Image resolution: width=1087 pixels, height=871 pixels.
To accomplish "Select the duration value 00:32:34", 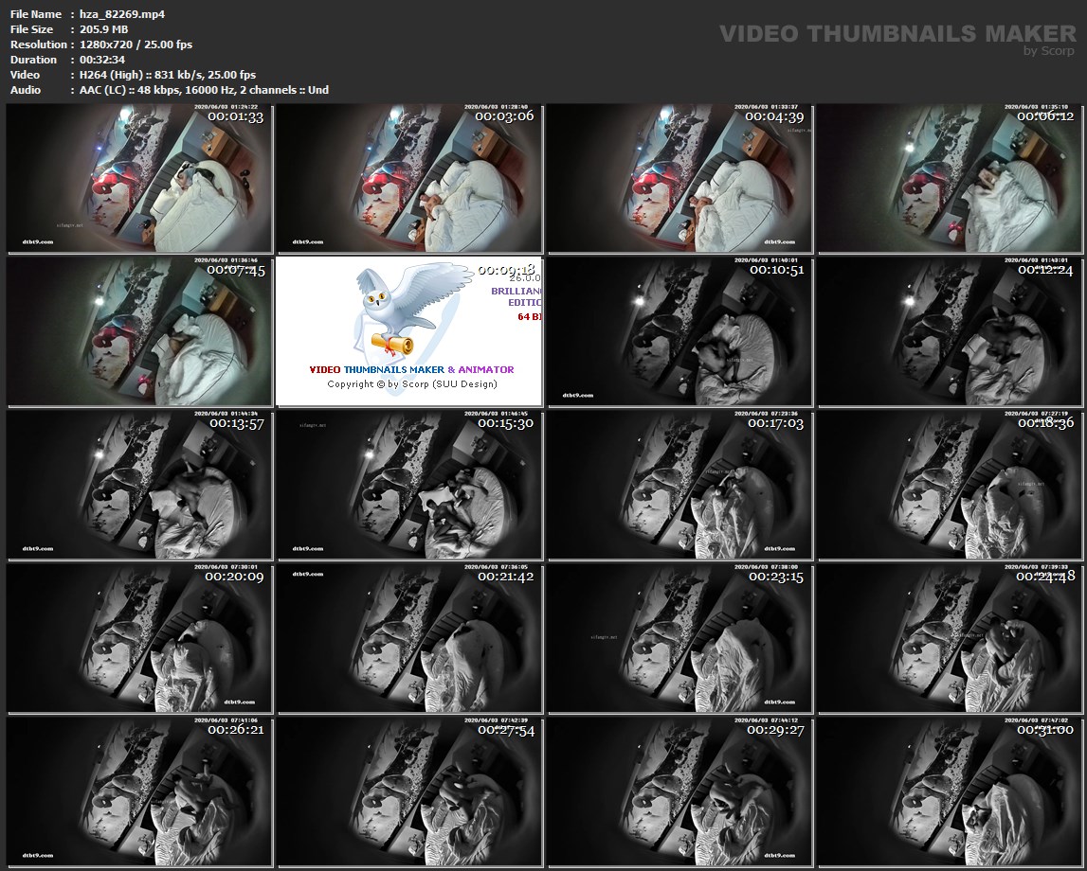I will [102, 60].
